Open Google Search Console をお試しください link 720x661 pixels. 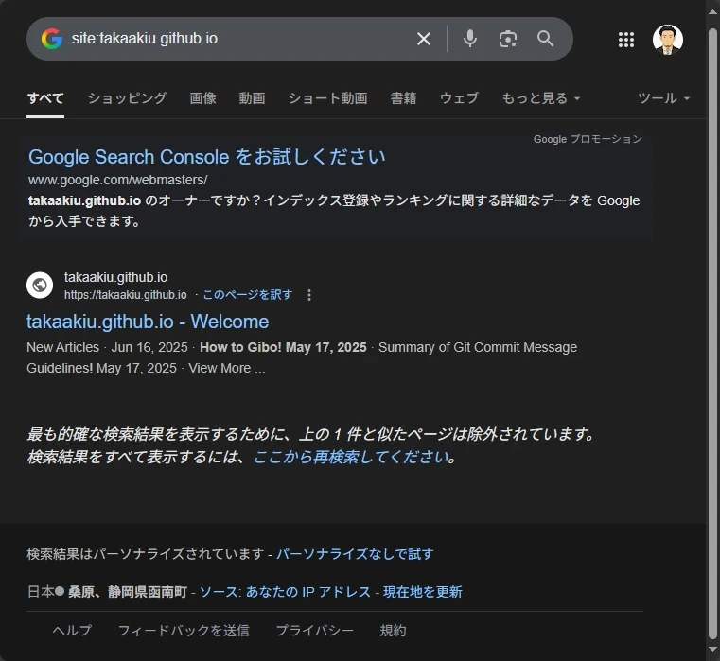coord(206,157)
